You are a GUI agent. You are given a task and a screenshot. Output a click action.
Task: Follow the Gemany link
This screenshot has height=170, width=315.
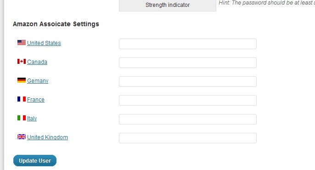tap(38, 81)
